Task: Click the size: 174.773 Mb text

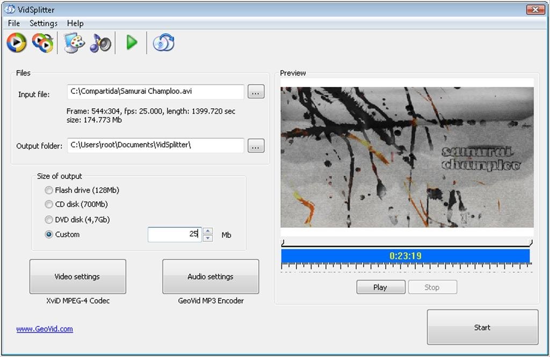Action: coord(94,120)
